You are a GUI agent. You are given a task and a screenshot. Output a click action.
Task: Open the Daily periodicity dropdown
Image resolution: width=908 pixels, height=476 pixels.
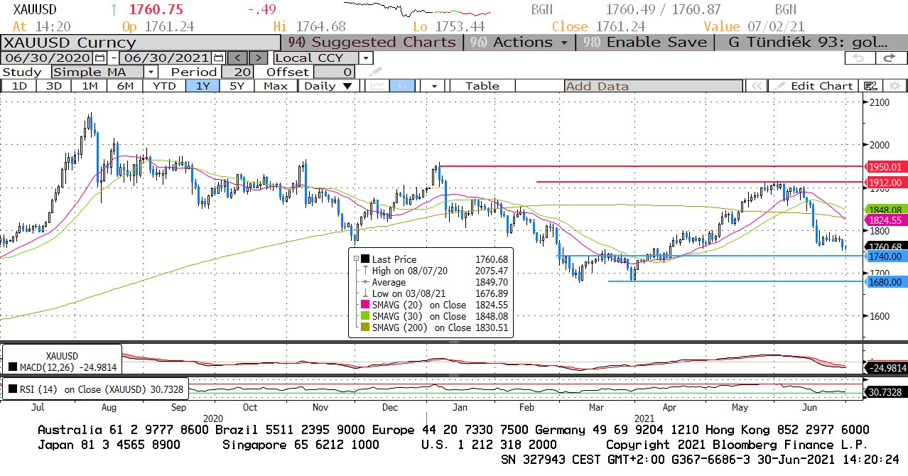click(x=328, y=86)
